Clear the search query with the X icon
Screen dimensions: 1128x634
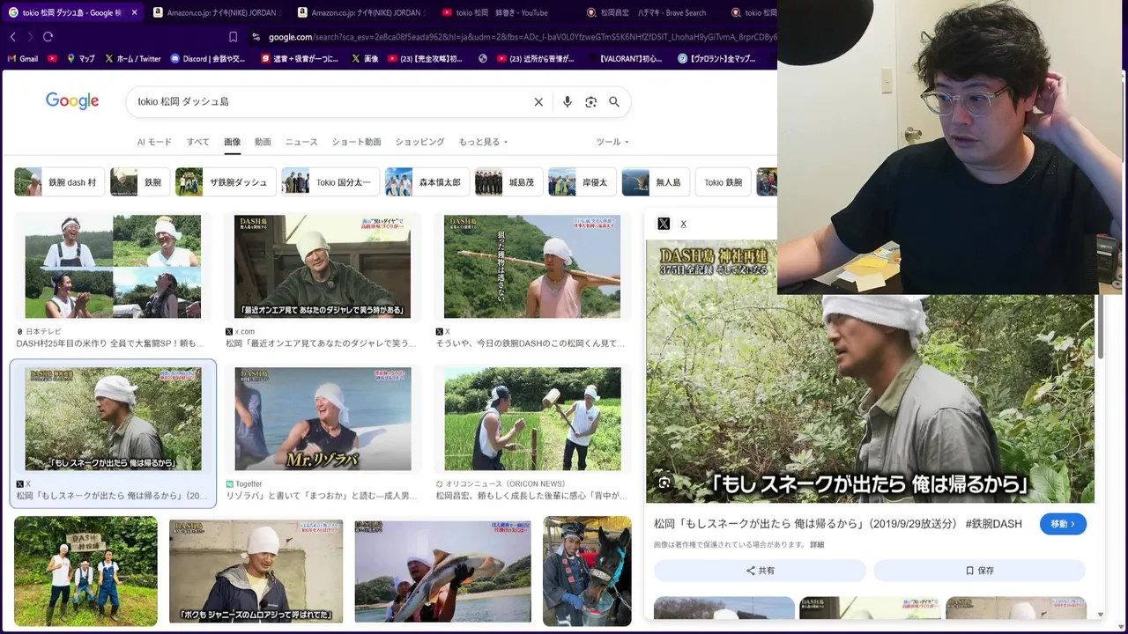click(538, 102)
